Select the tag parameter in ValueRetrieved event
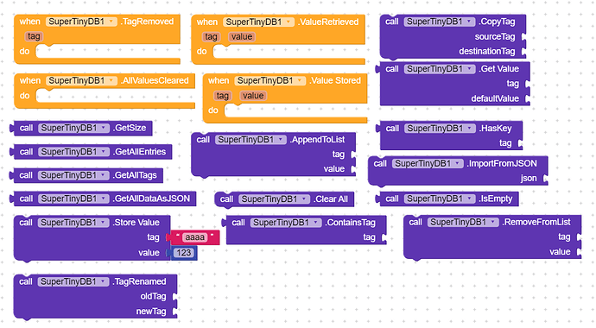The image size is (596, 328). [211, 37]
